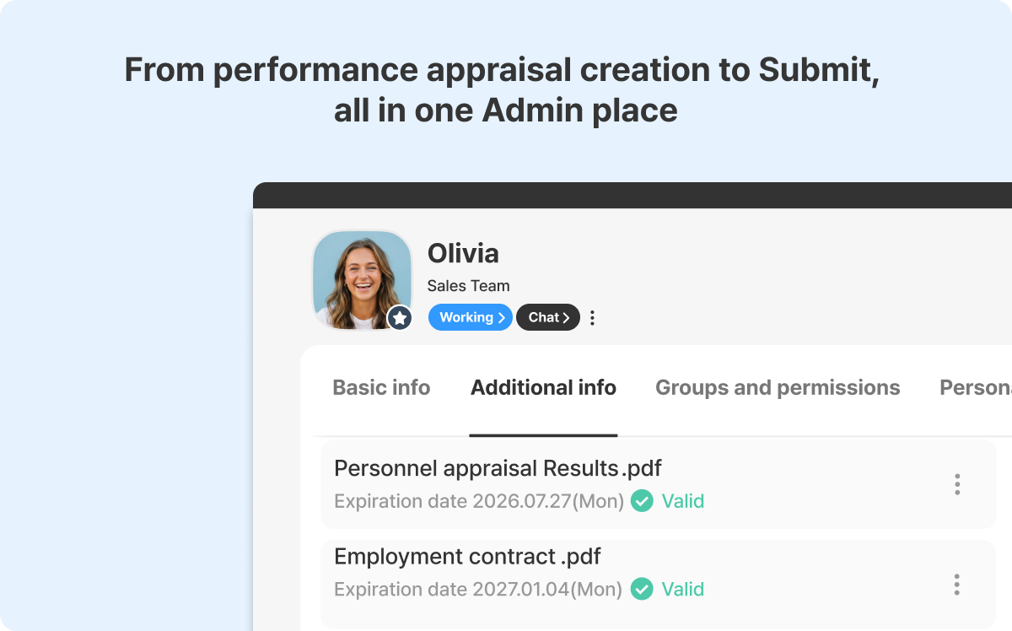Select the Additional info tab
The height and width of the screenshot is (631, 1012).
[x=543, y=388]
